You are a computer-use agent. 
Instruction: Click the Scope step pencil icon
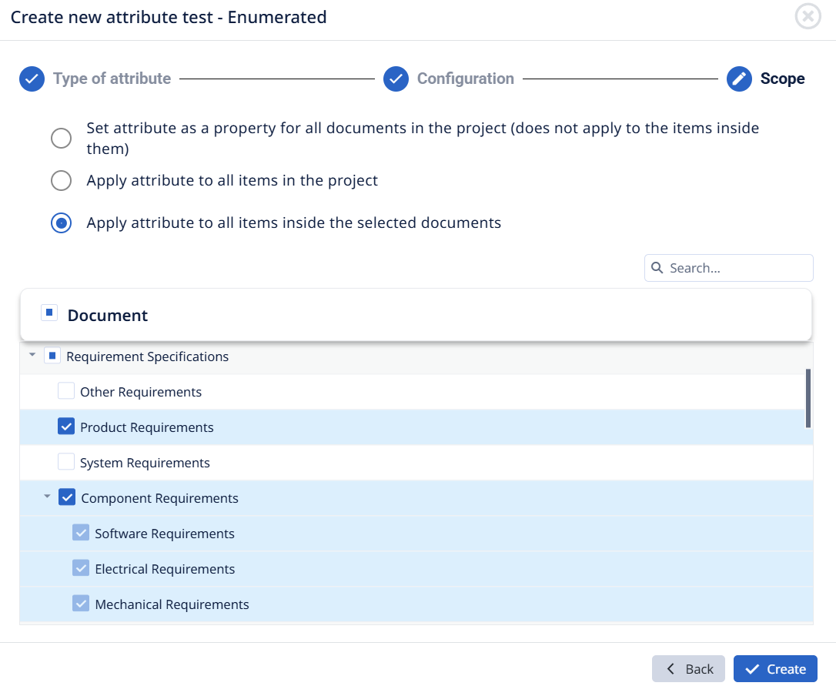(739, 79)
